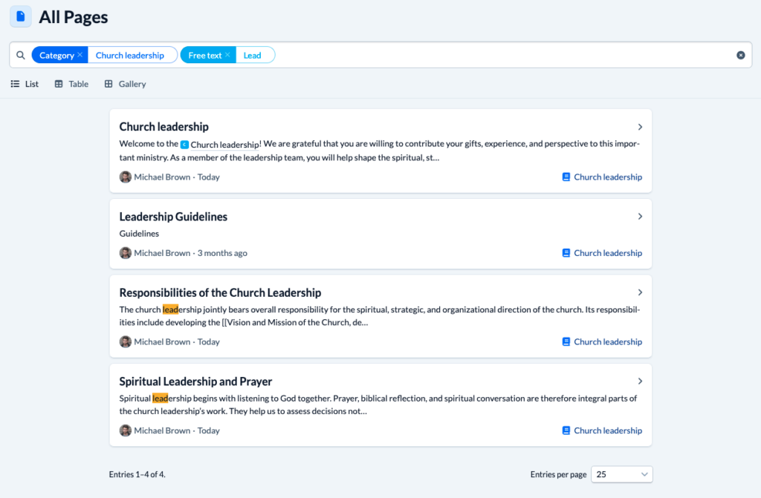Click the search magnifier icon
The height and width of the screenshot is (498, 761).
point(20,55)
